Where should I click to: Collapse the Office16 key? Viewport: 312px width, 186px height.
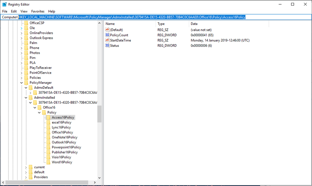(35, 108)
